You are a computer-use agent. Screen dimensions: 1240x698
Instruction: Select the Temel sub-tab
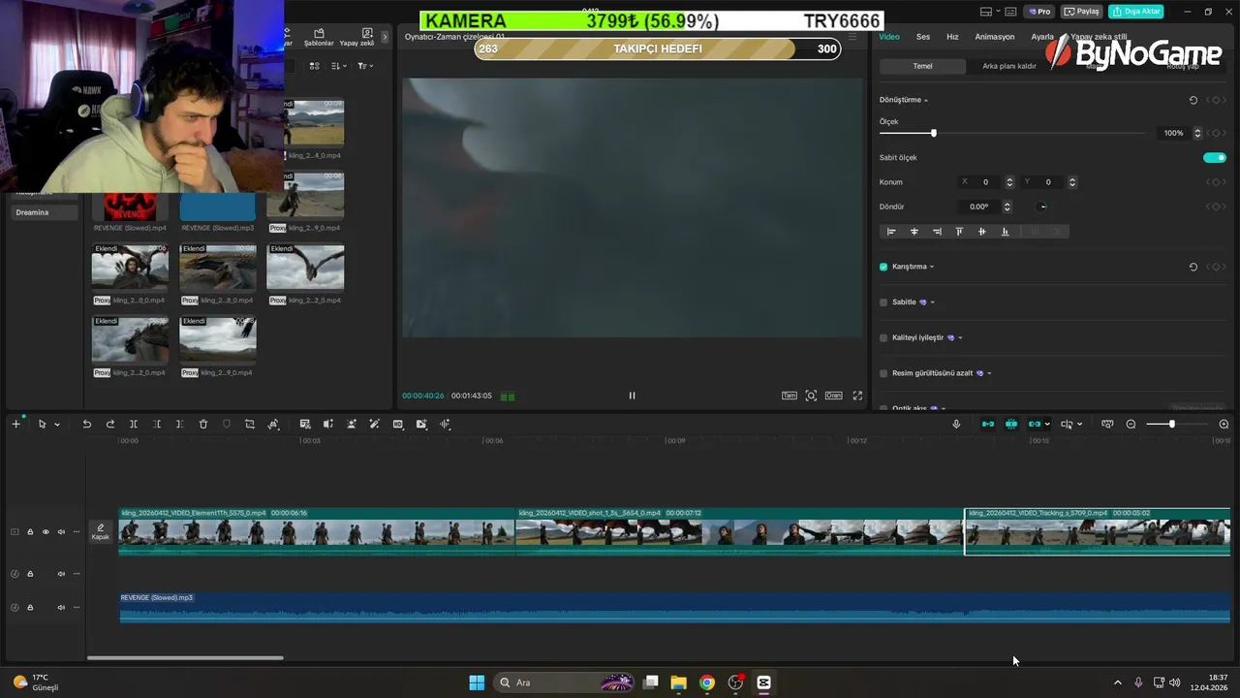point(922,66)
